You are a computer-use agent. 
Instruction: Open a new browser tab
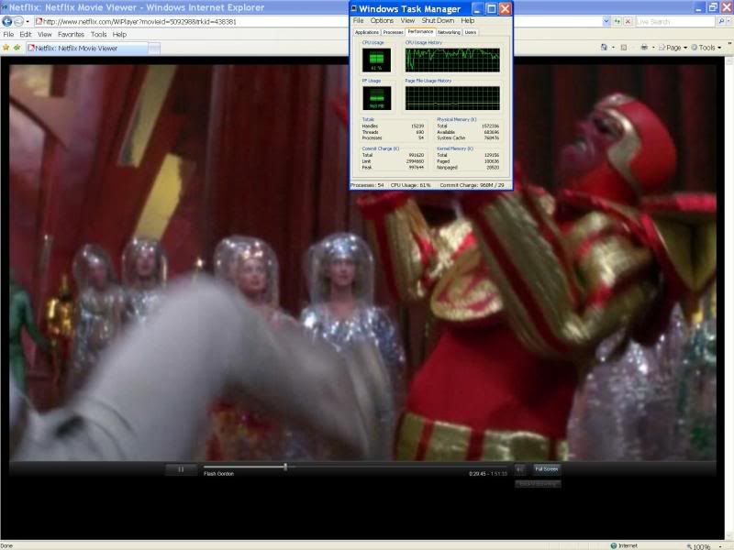point(154,49)
